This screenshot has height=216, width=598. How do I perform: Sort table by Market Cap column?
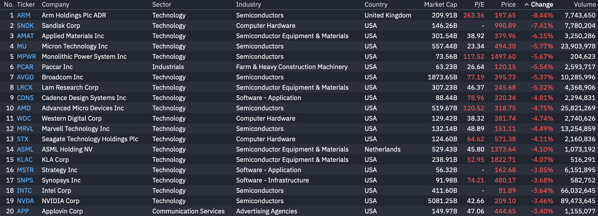tap(440, 5)
